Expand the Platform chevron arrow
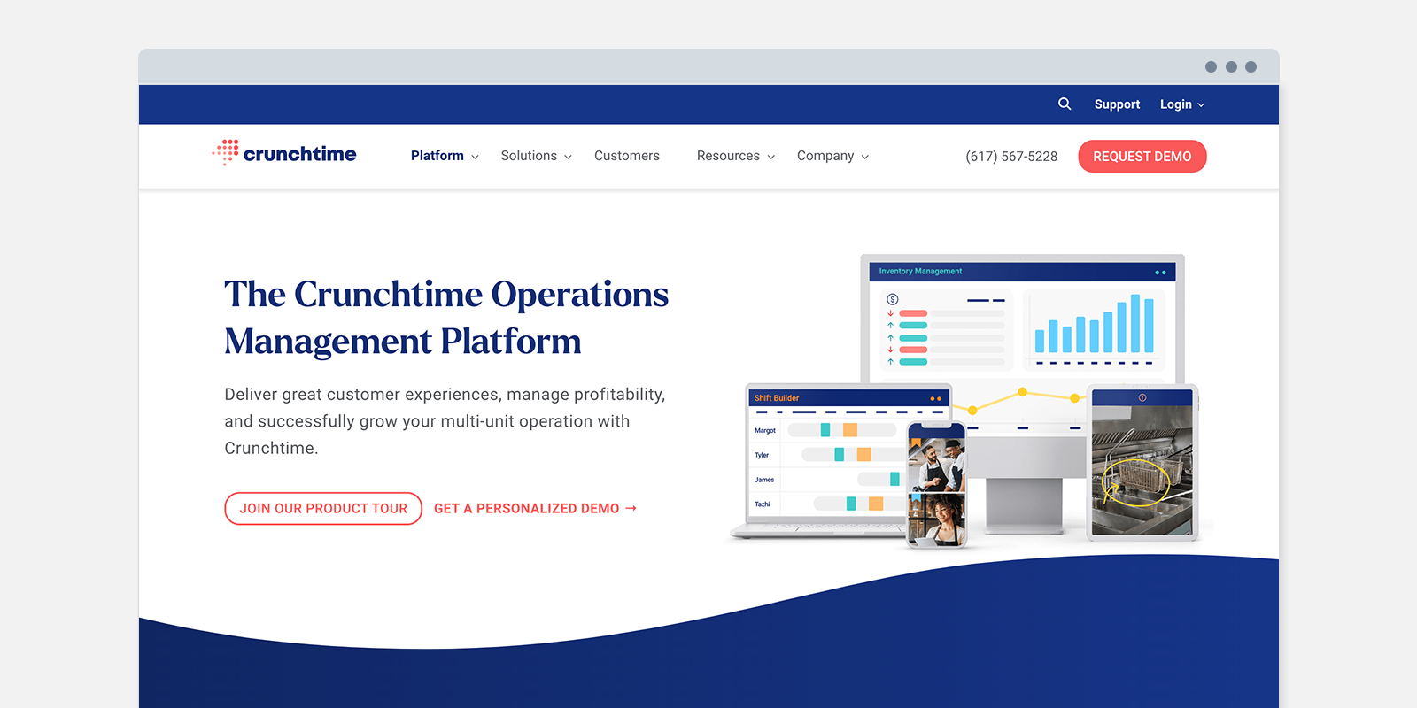Viewport: 1417px width, 708px height. 475,157
